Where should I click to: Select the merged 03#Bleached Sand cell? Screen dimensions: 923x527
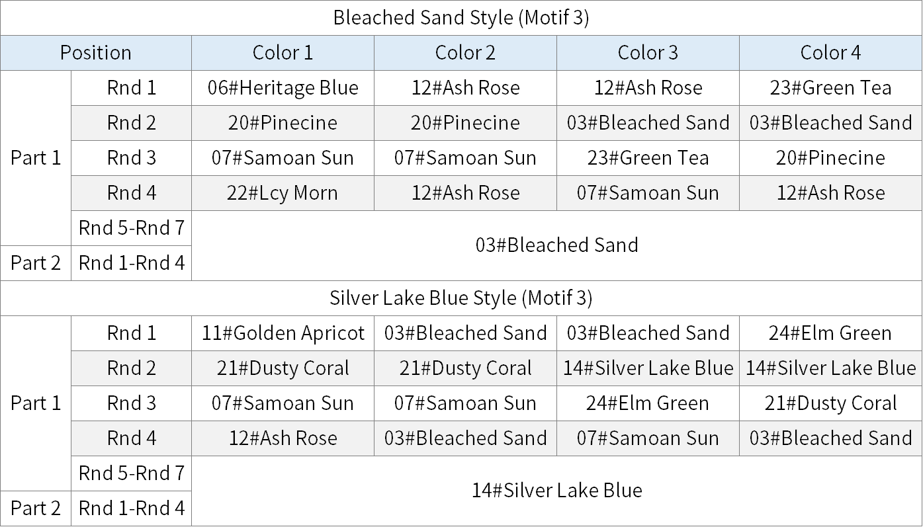(556, 245)
